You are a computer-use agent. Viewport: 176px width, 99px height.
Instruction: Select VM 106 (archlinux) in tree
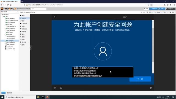point(11,31)
